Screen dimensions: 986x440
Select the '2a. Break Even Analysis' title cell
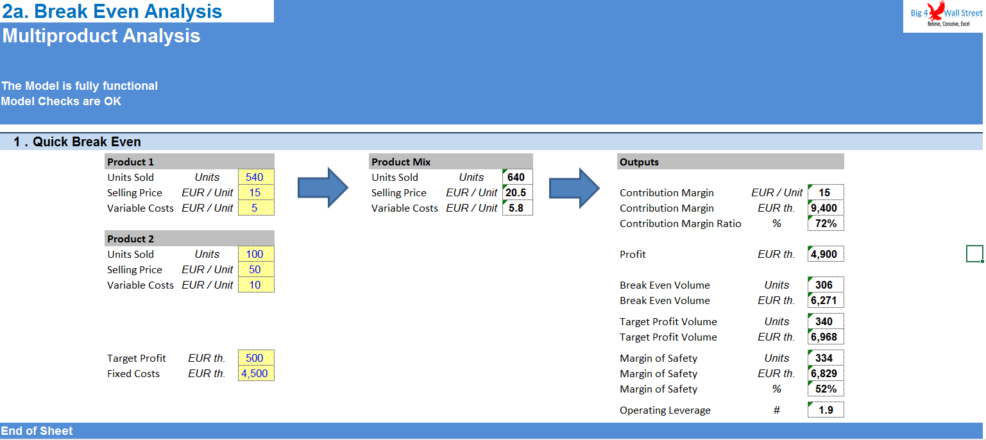137,12
